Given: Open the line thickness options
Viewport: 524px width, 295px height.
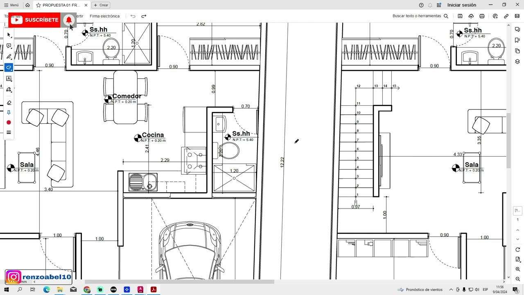Looking at the screenshot, I should tap(9, 132).
